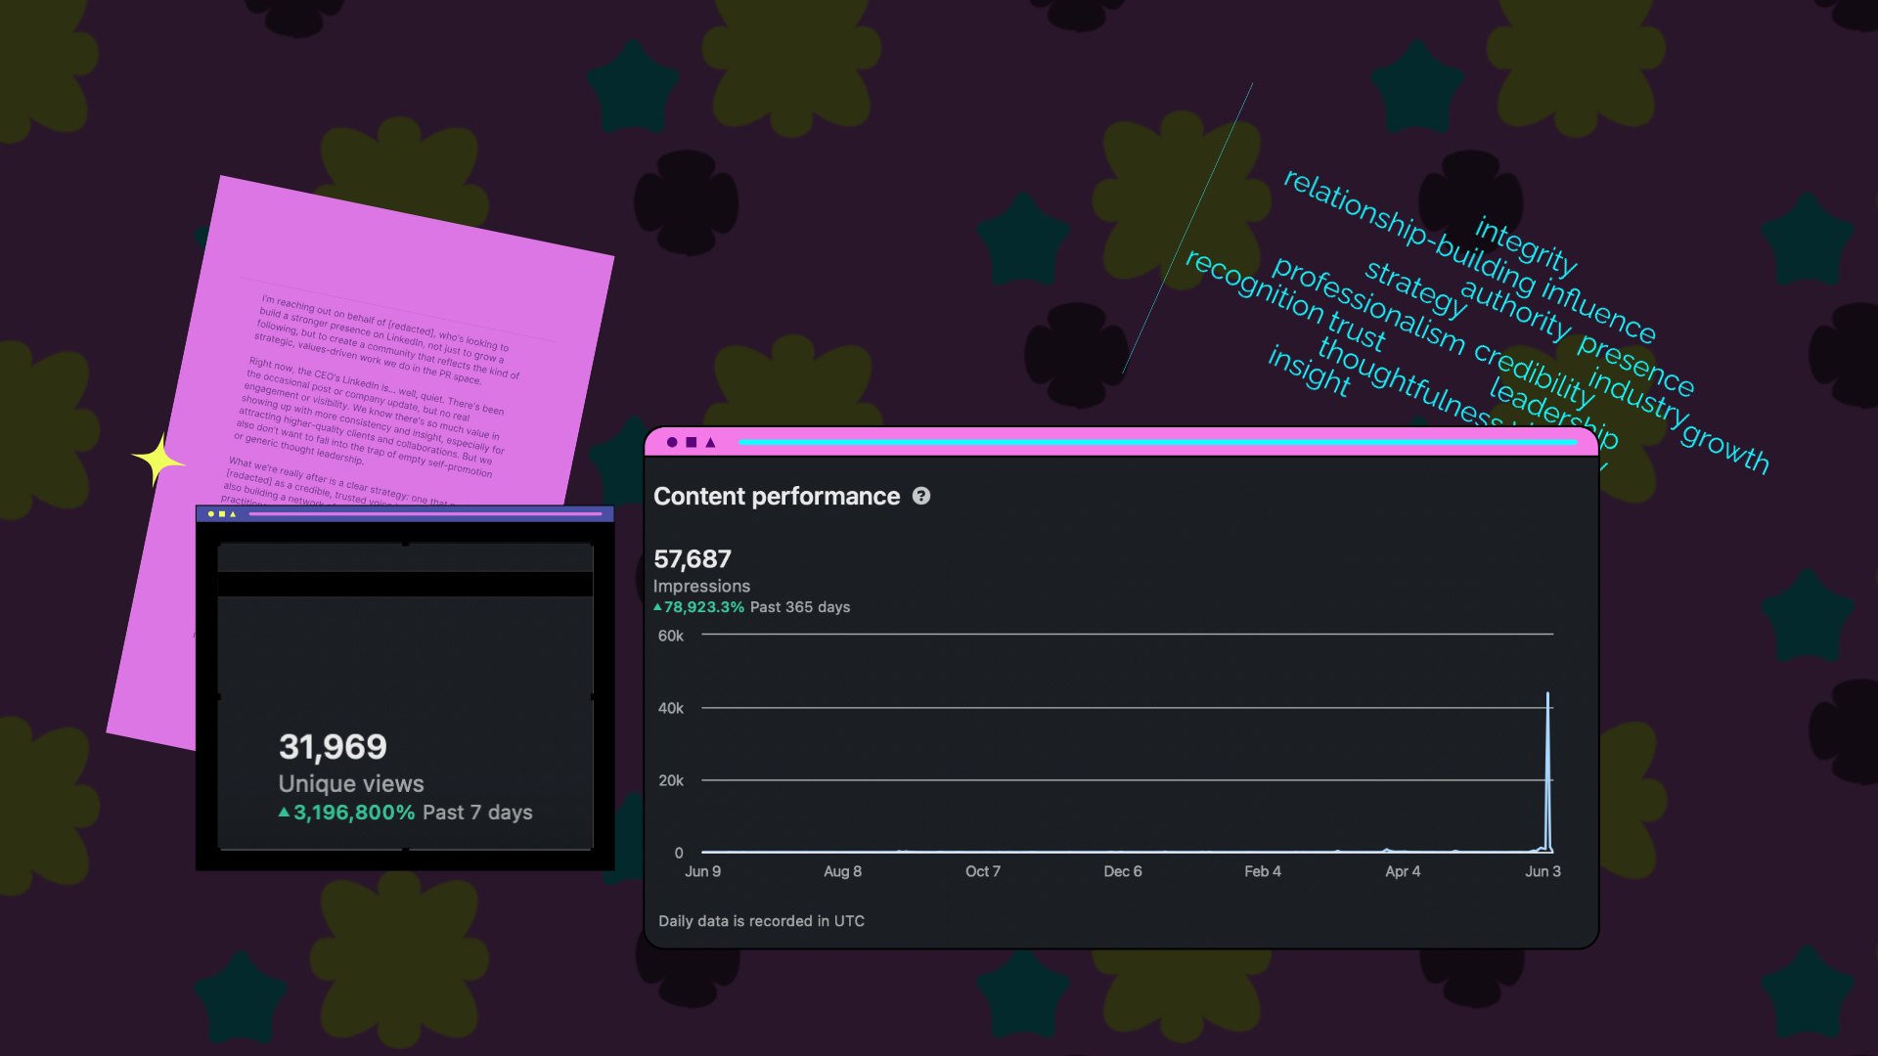Click the Past 7 days label

[x=477, y=813]
